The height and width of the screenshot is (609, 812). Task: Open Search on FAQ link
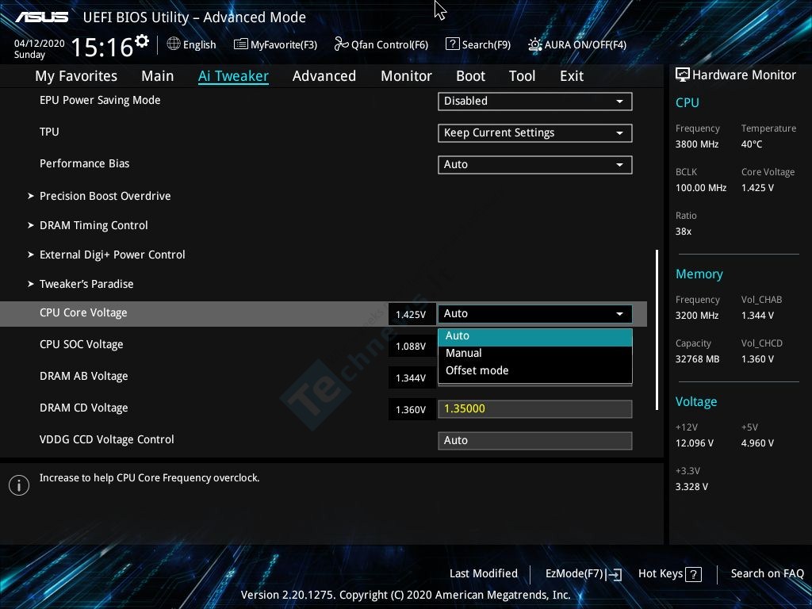point(767,573)
